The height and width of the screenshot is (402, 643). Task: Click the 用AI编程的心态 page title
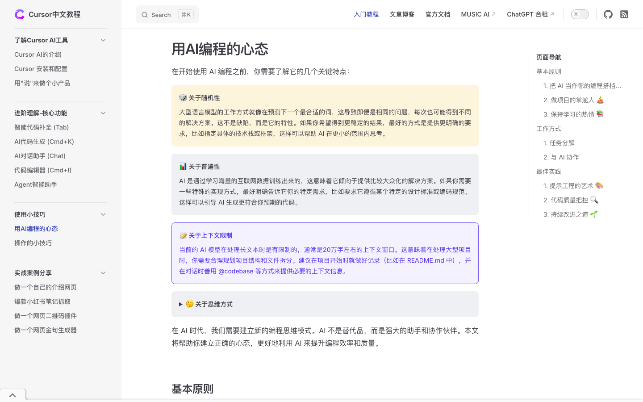coord(220,49)
